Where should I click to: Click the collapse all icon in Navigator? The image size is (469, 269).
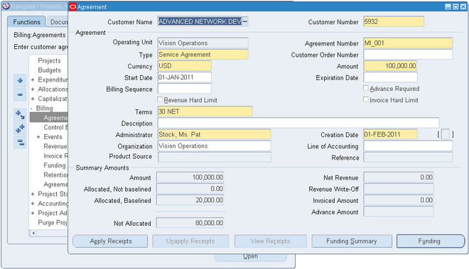[x=20, y=142]
